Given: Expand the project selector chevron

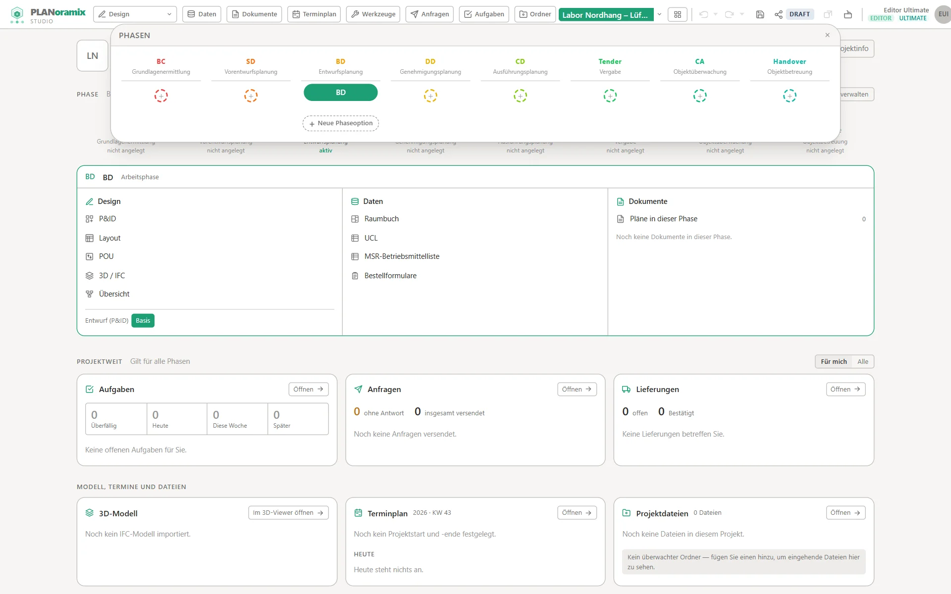Looking at the screenshot, I should [660, 14].
